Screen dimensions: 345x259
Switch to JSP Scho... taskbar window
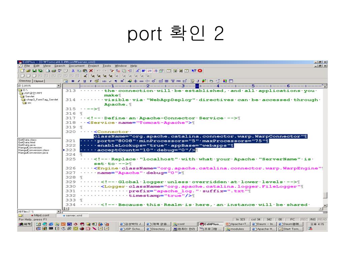[132, 229]
